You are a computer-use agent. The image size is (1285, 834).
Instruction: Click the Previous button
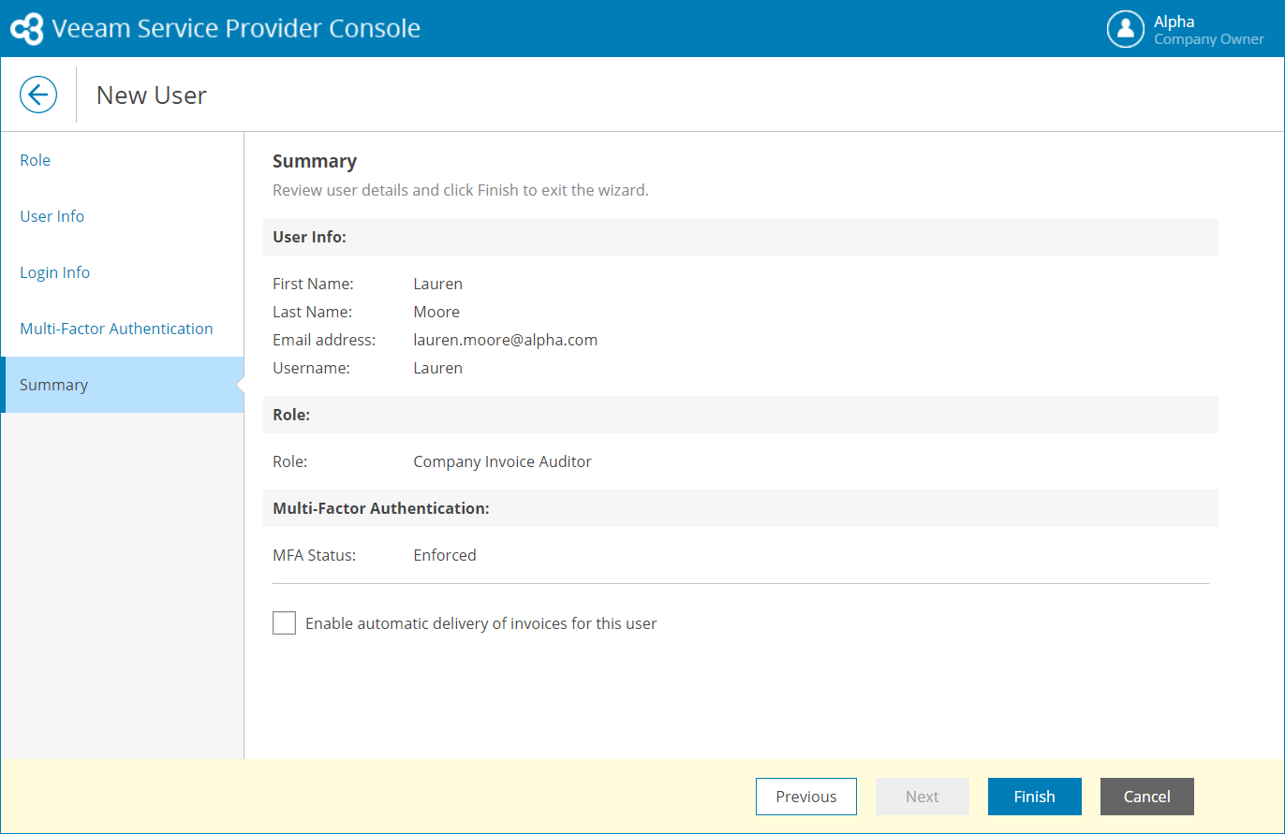coord(806,797)
